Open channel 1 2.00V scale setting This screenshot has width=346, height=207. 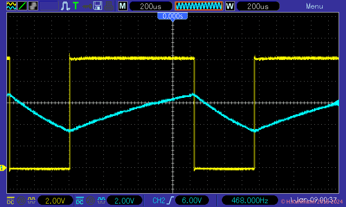55,201
